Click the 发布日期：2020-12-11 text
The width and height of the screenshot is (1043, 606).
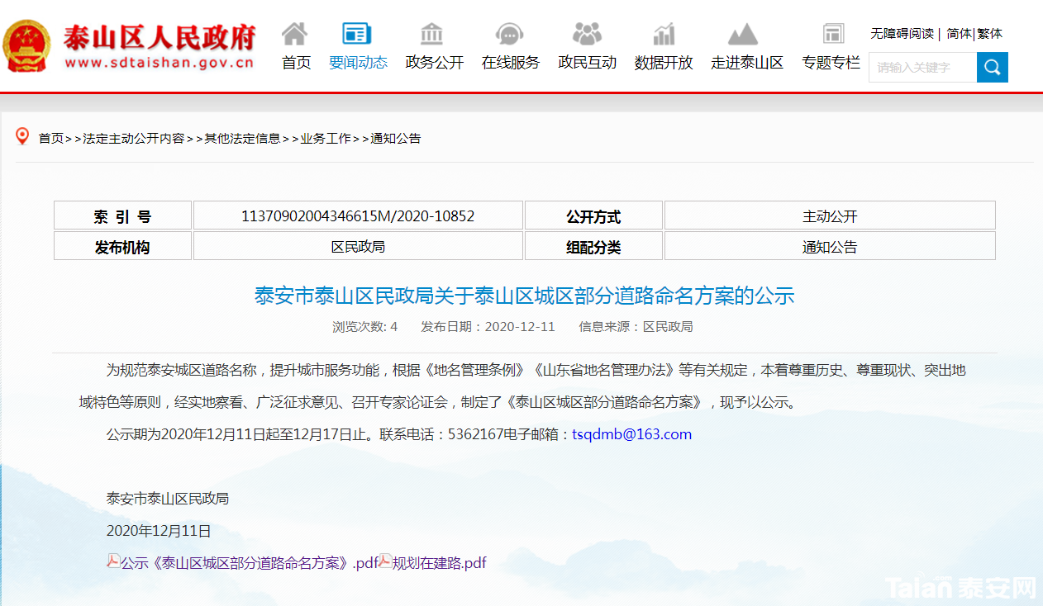pos(488,326)
